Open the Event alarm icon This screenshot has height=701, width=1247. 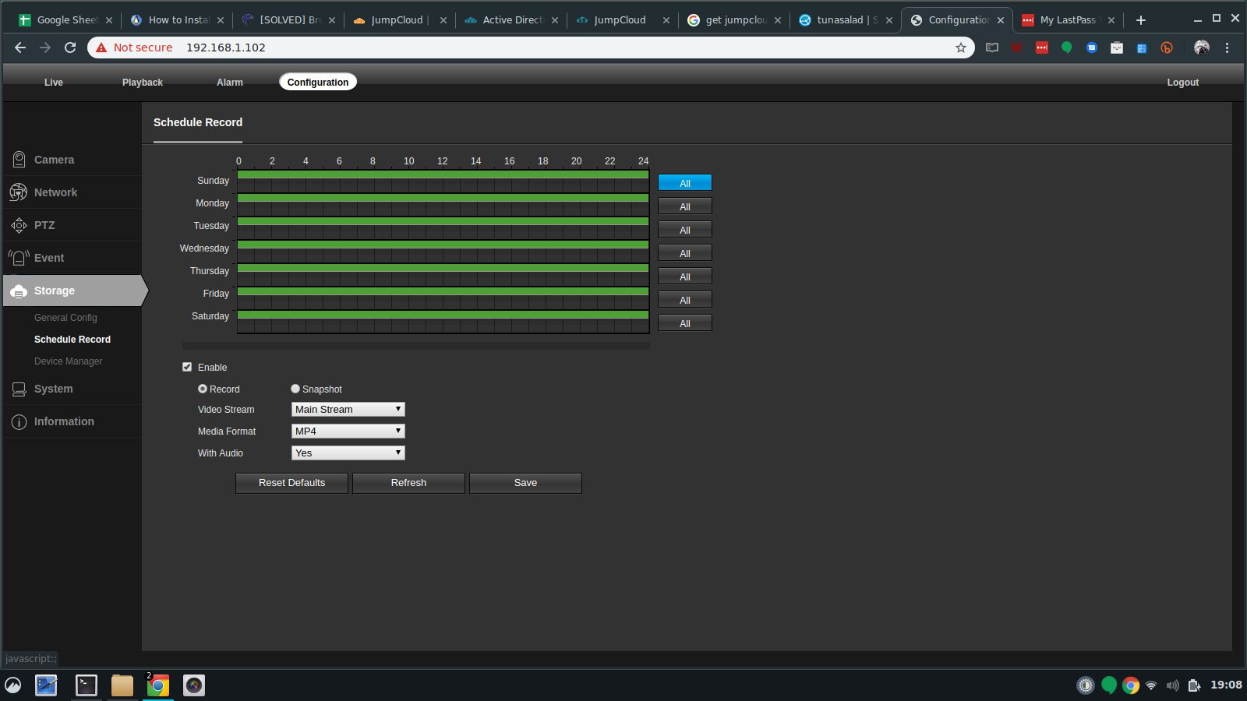point(19,258)
